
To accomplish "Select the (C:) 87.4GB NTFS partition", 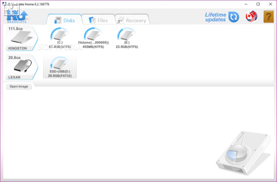I will click(x=60, y=38).
